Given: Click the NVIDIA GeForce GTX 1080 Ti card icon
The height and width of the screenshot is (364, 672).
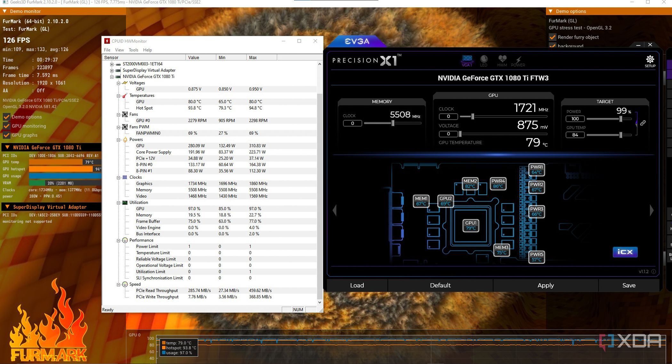Looking at the screenshot, I should pos(118,77).
